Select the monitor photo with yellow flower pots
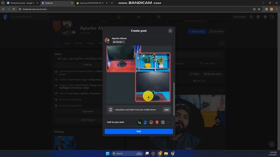Viewport: 280px width, 157px height. pos(153,77)
